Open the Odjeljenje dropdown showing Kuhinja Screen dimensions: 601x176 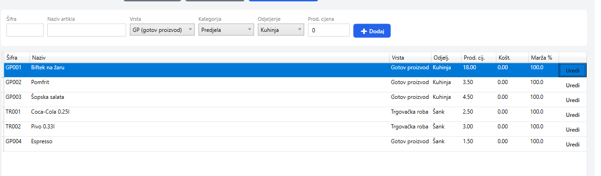[x=281, y=30]
